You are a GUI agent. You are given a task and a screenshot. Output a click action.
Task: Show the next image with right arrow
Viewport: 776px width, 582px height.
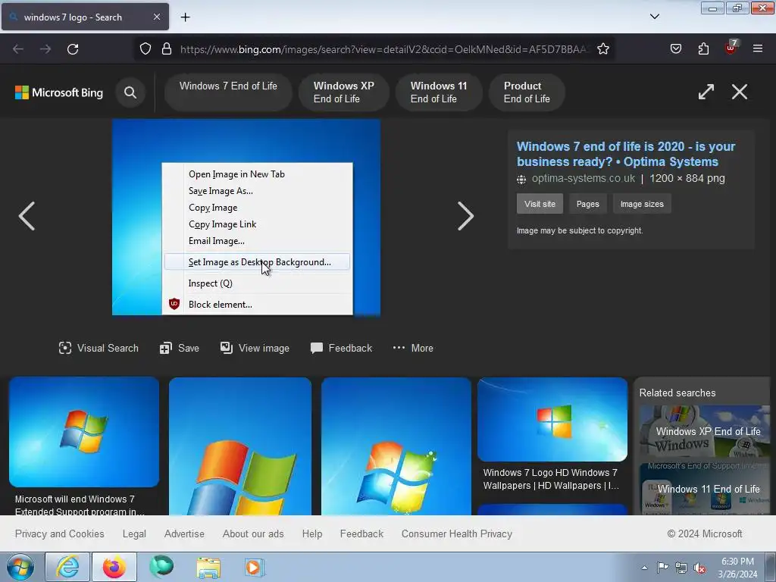[x=465, y=216]
